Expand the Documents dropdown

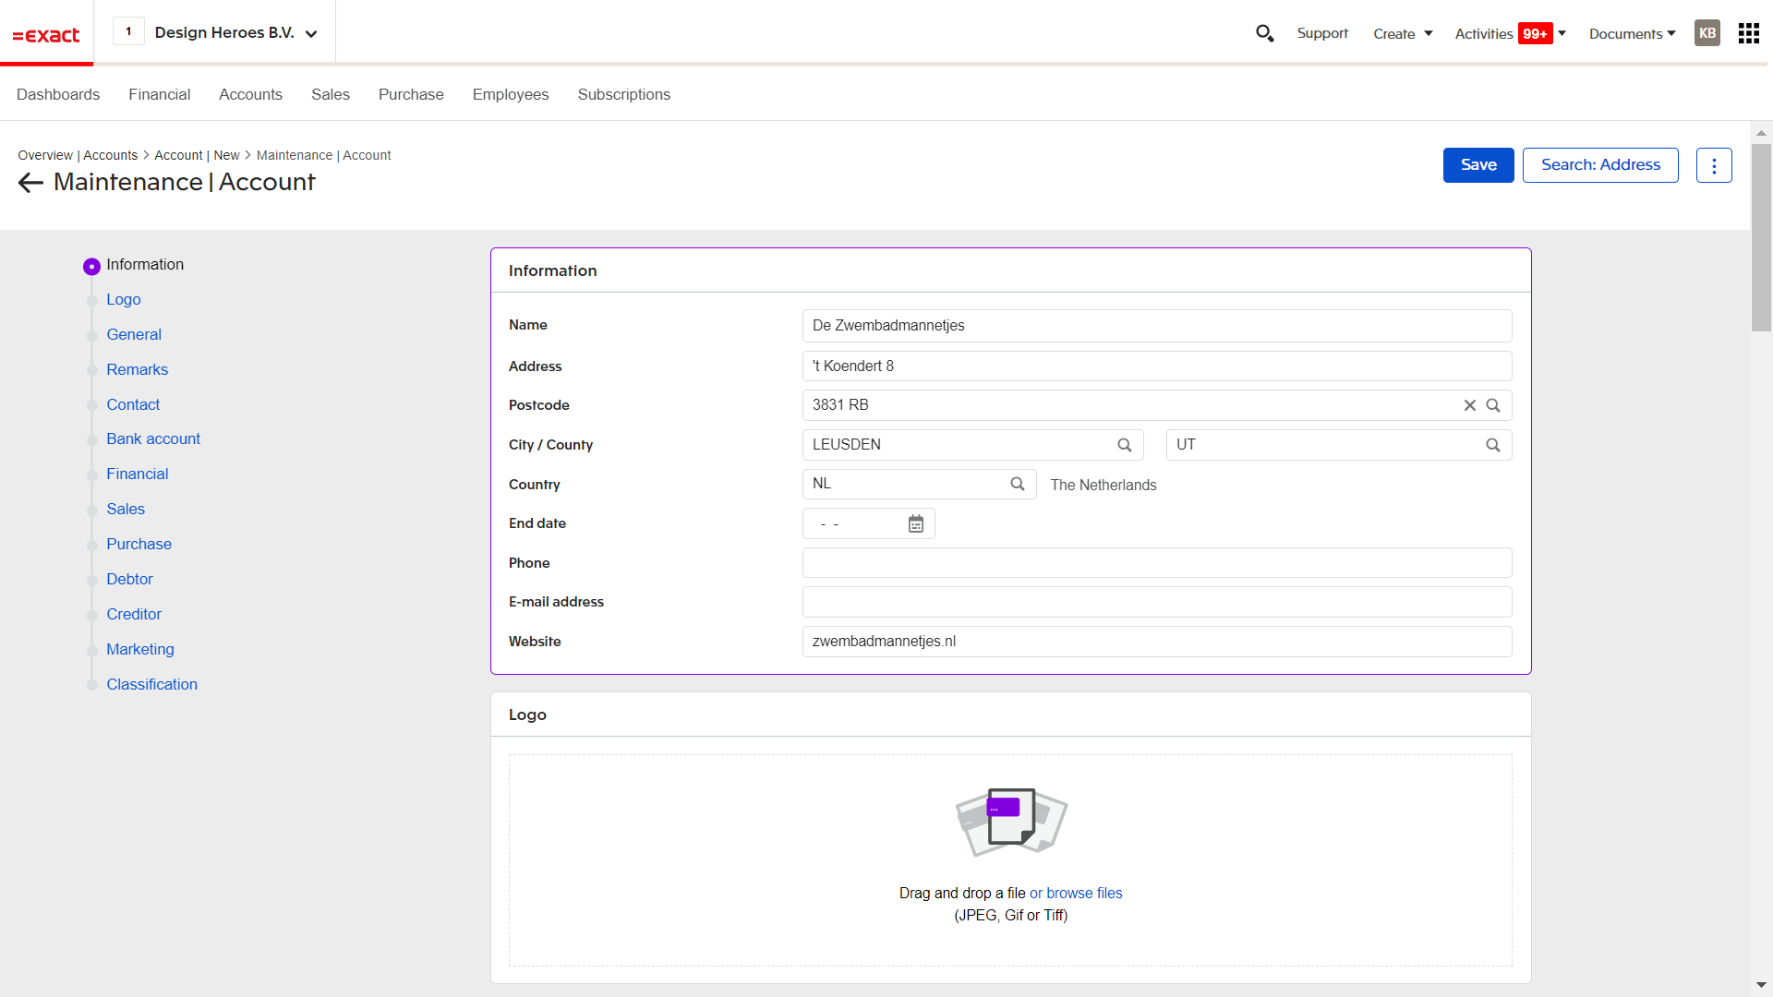(1632, 34)
